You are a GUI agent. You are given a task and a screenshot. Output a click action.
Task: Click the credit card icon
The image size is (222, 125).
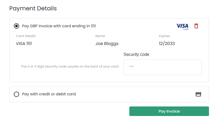[x=198, y=94]
